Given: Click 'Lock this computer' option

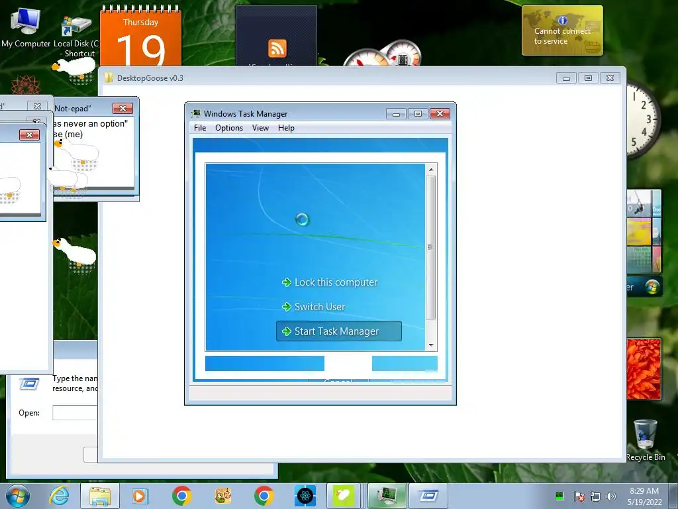Looking at the screenshot, I should pyautogui.click(x=336, y=282).
